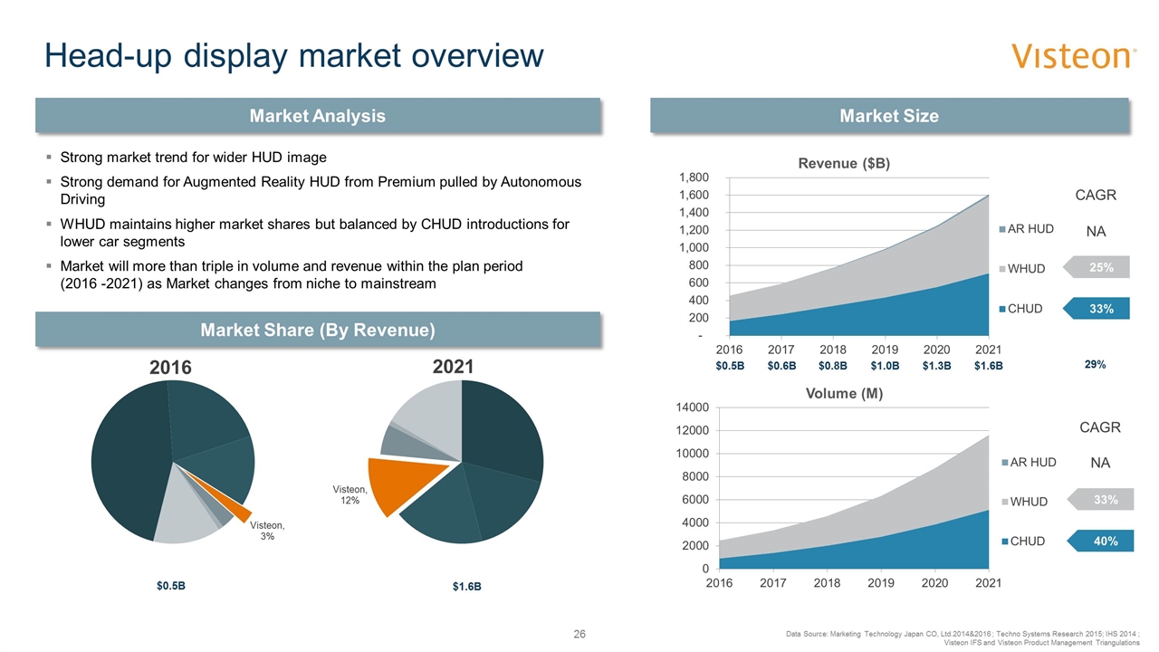The height and width of the screenshot is (652, 1159).
Task: Select the 'Visteon, 12%' pie label
Action: coord(351,494)
